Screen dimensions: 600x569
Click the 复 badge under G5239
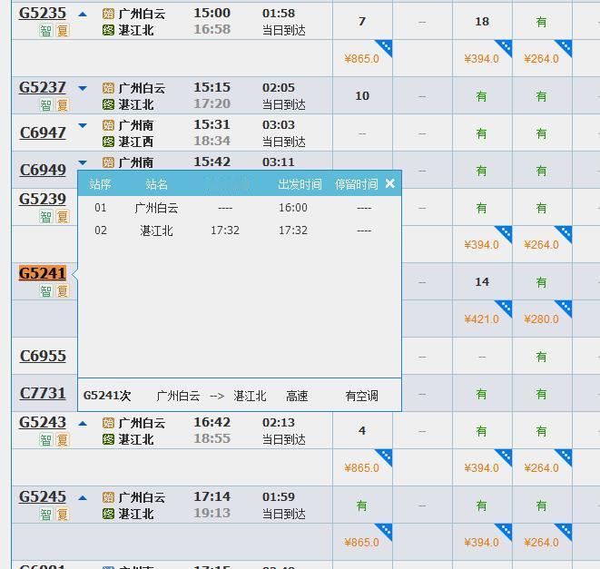63,217
